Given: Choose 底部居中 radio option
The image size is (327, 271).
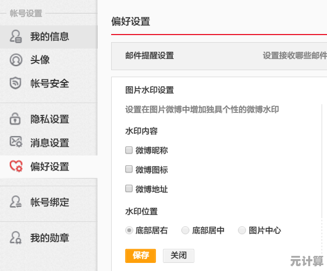Looking at the screenshot, I should click(x=186, y=230).
